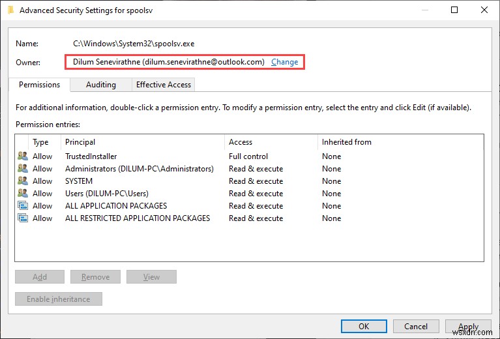Screen dimensions: 500x339
Task: Click the Add button
Action: coord(40,277)
